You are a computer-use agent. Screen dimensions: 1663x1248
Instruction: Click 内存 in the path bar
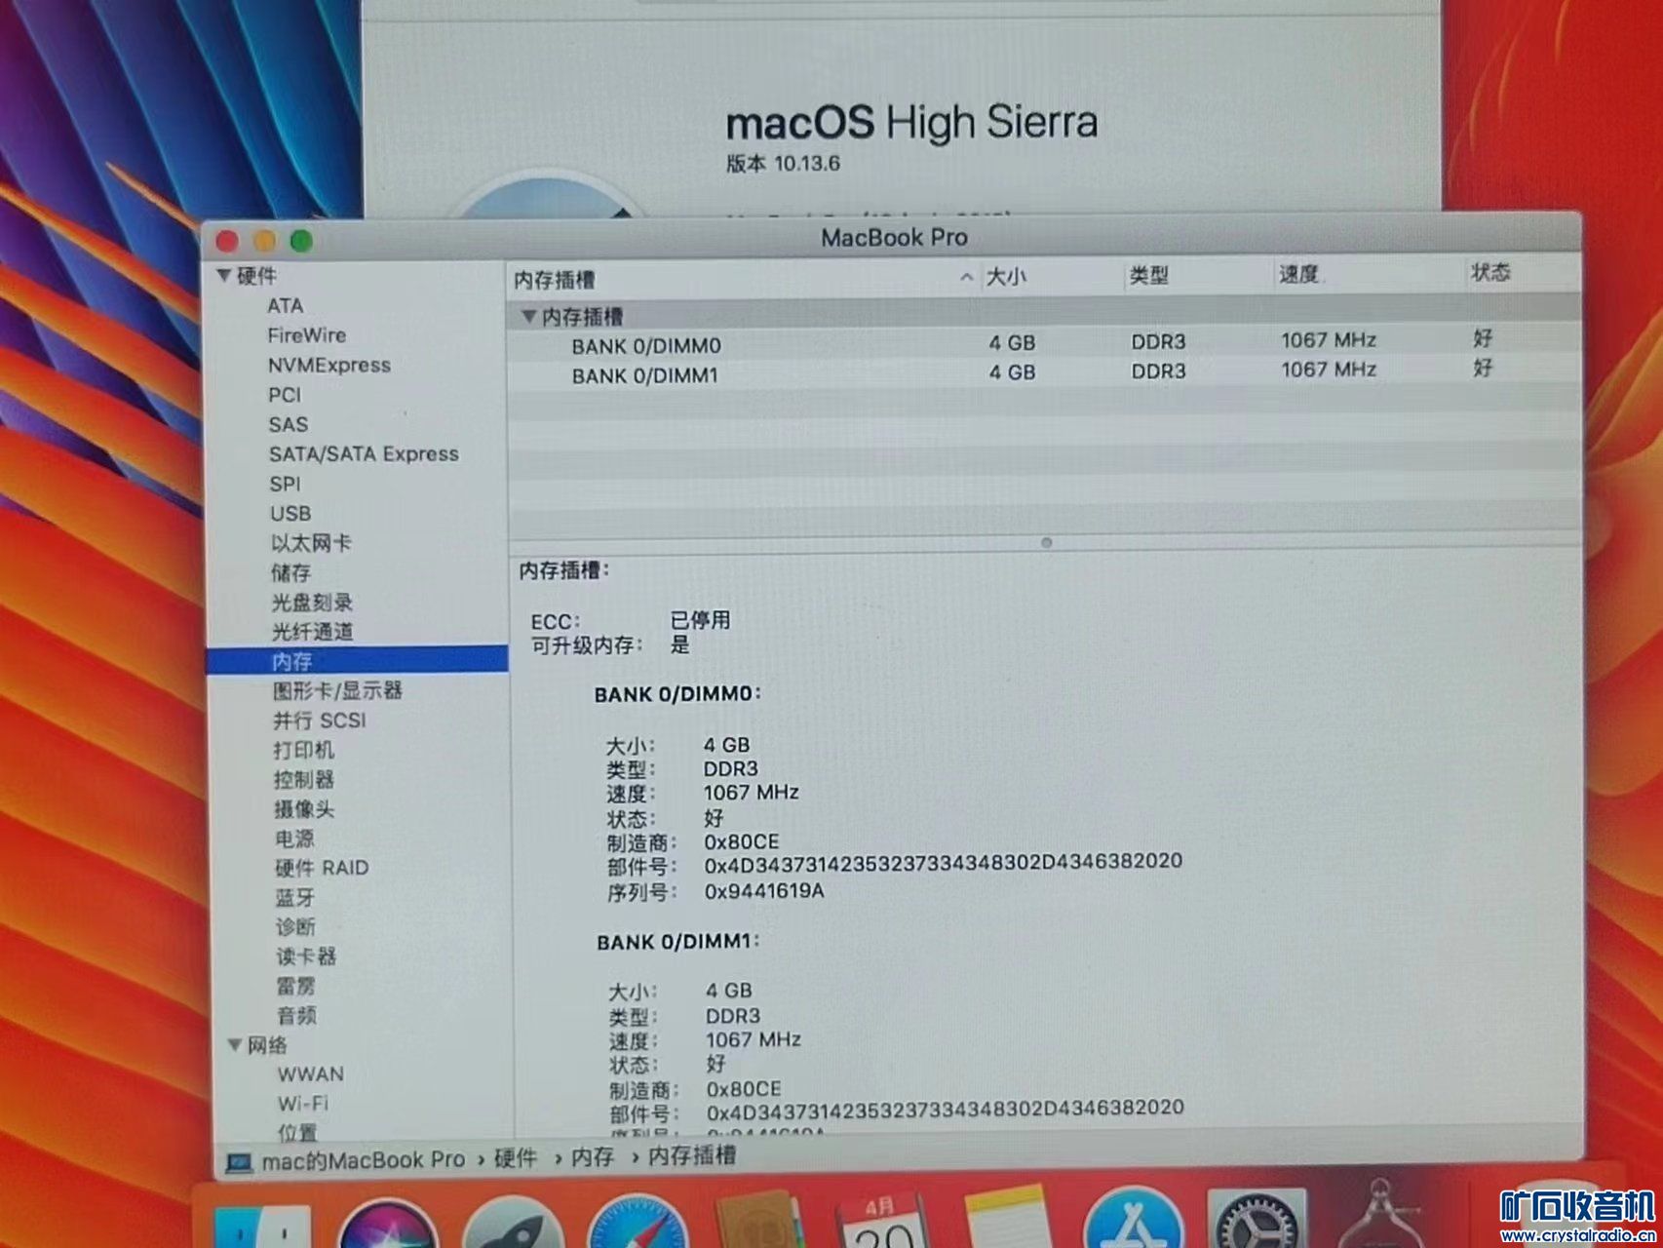coord(593,1157)
